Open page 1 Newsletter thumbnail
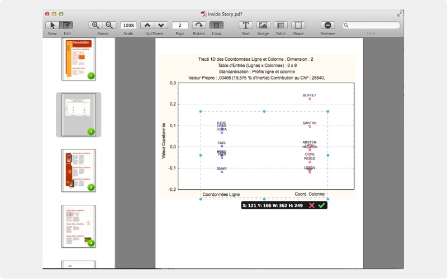Screen dimensions: 447x279 79,59
